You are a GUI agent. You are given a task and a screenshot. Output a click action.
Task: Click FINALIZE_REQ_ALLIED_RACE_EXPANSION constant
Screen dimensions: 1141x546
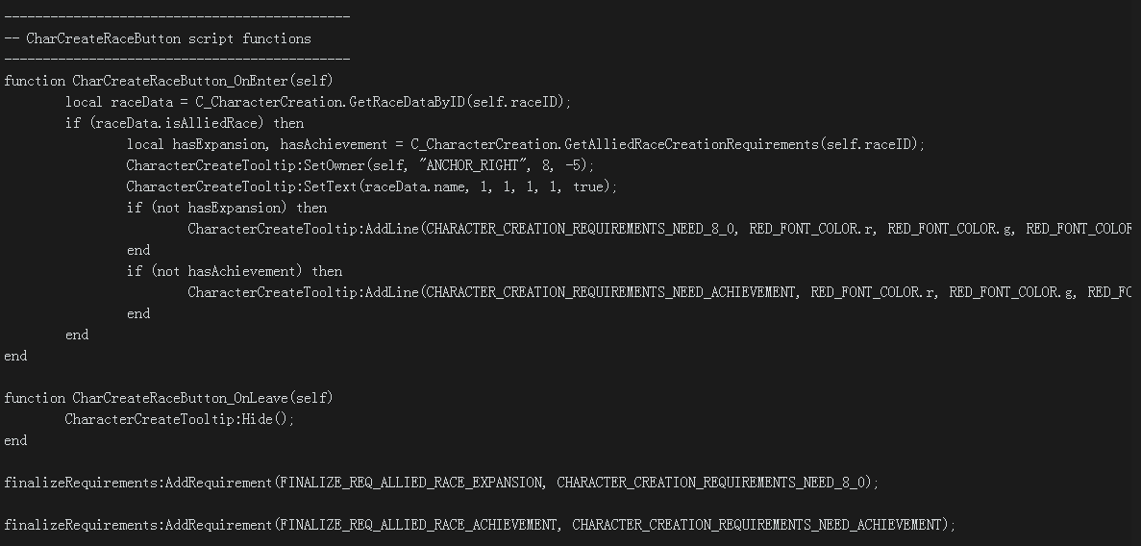tap(409, 483)
